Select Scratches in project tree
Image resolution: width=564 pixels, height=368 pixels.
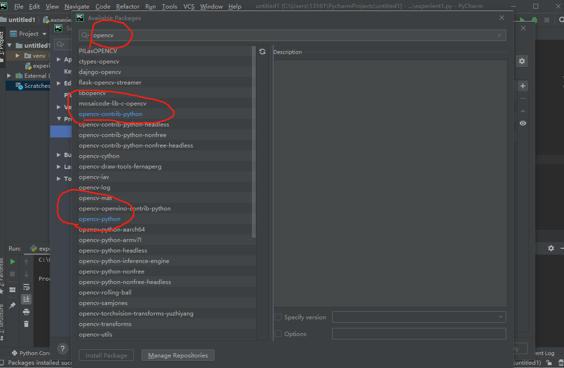pyautogui.click(x=33, y=86)
